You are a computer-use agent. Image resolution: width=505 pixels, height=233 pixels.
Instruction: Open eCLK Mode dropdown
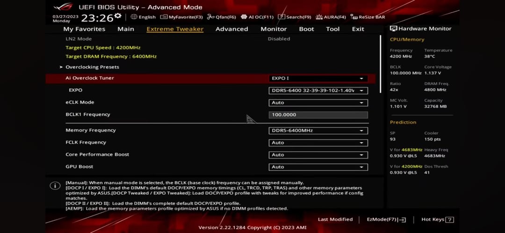tap(318, 103)
